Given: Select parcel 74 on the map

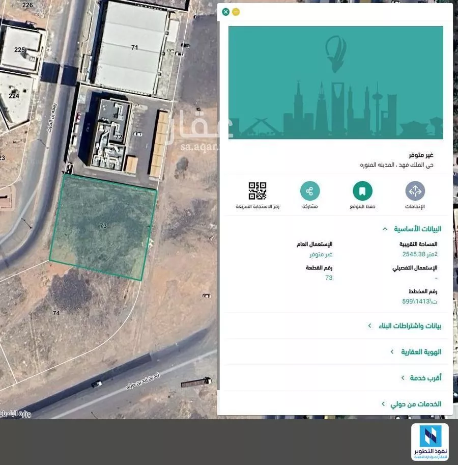Looking at the screenshot, I should 56,313.
